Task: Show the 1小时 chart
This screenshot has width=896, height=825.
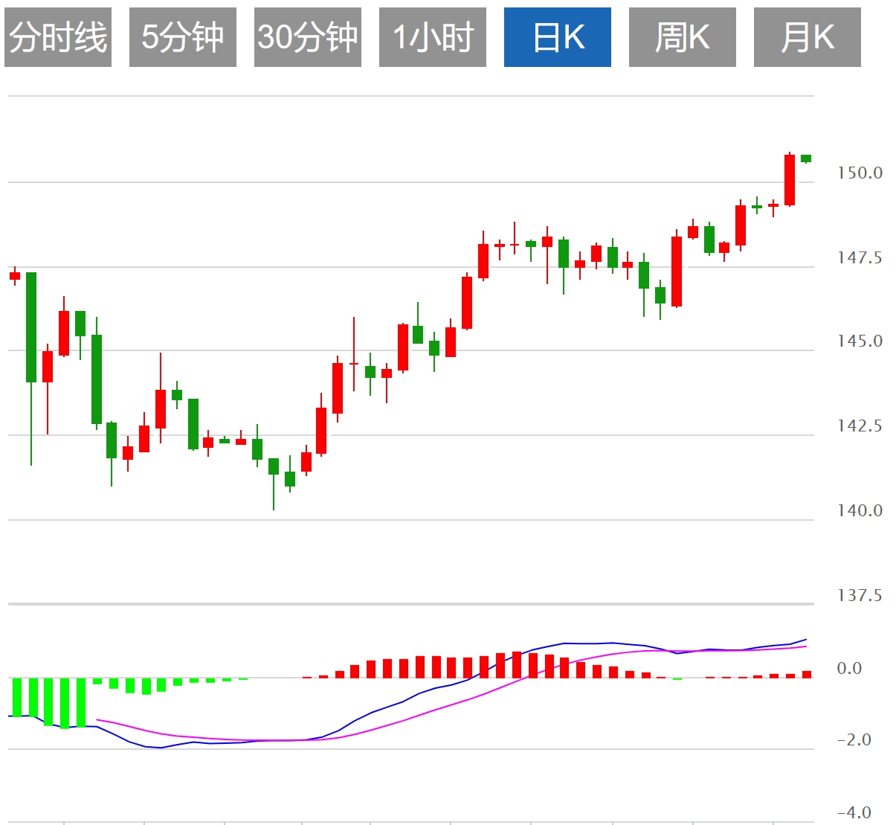Action: [x=433, y=37]
